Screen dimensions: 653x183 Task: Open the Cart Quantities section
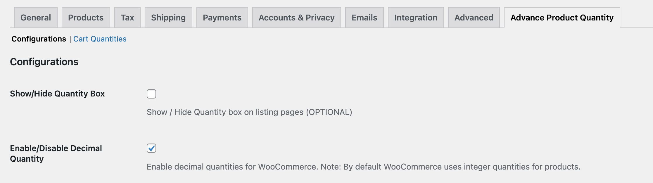(x=100, y=39)
